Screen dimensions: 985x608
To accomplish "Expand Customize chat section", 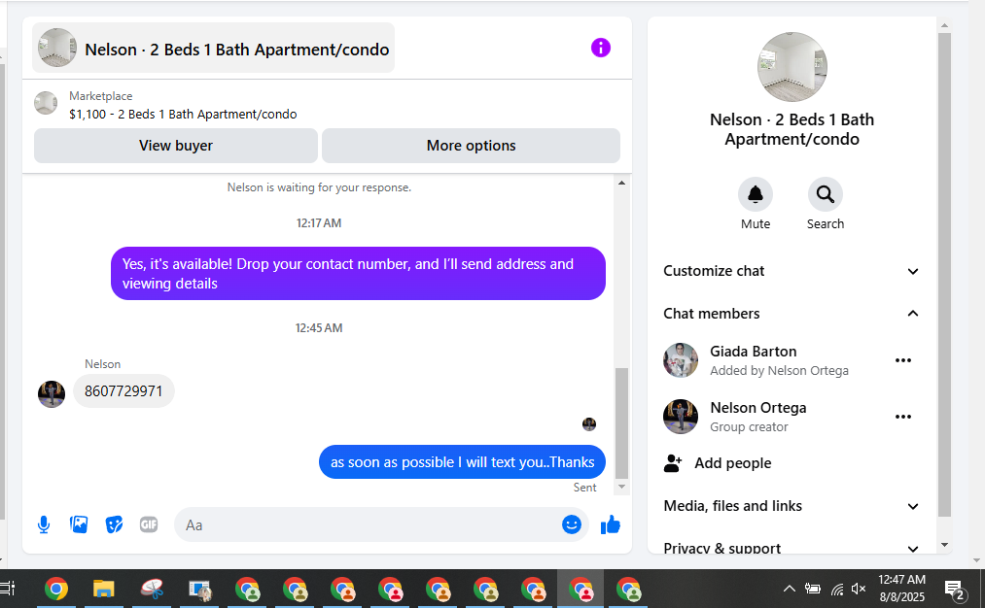I will (x=792, y=271).
